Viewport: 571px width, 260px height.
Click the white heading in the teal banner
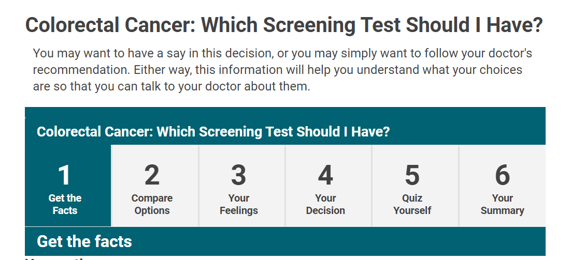(213, 131)
